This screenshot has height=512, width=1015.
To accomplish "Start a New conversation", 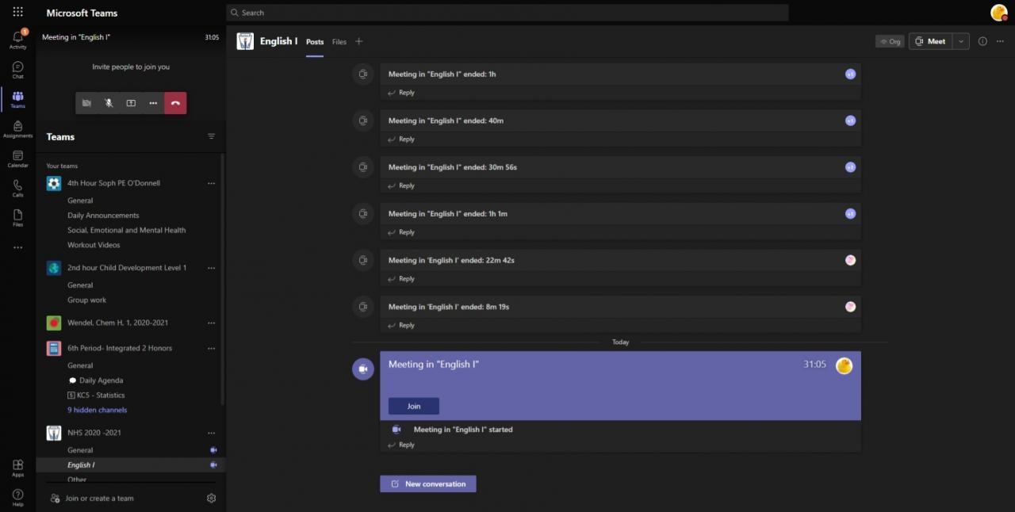I will [428, 483].
